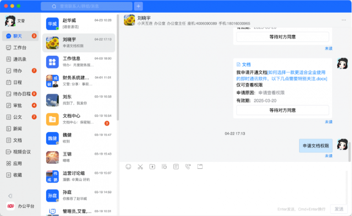
Task: Start a call with phone icon
Action: pos(188,167)
